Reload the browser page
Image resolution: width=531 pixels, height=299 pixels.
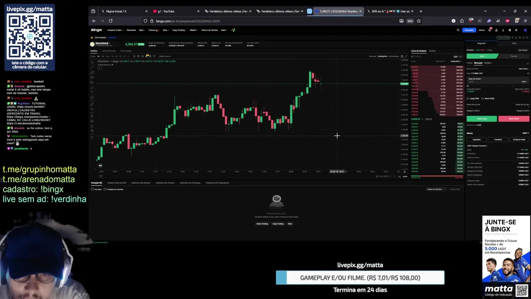(110, 21)
